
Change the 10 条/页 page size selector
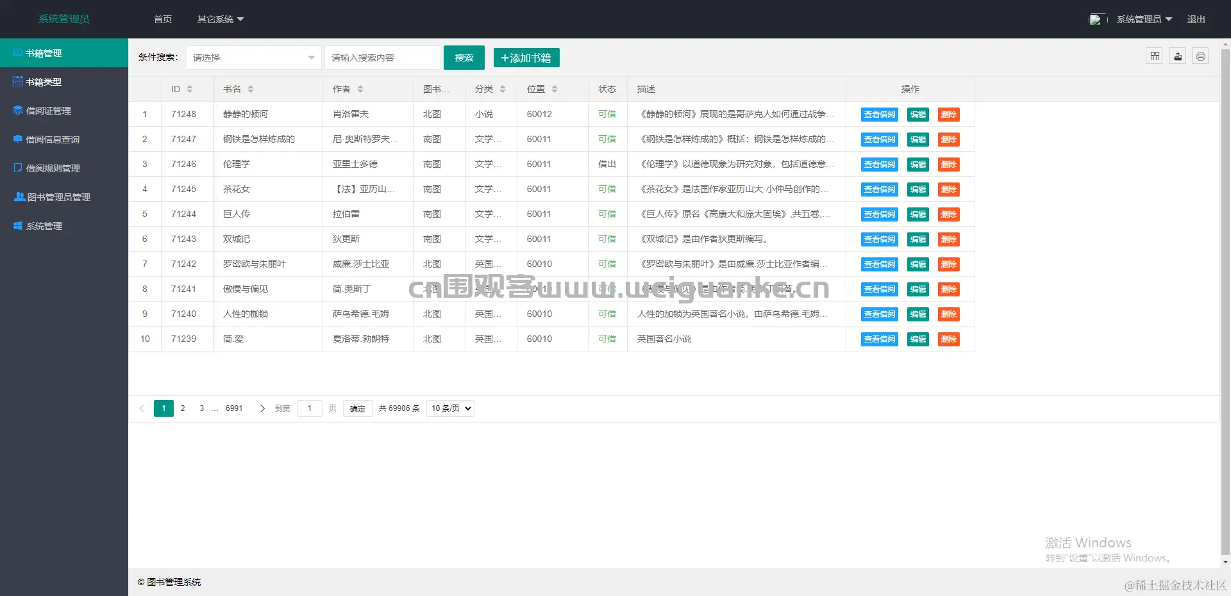450,408
